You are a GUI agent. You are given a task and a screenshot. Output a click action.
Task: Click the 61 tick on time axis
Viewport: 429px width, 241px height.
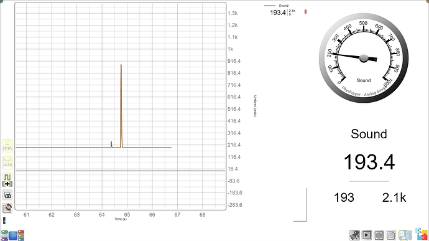tap(26, 215)
